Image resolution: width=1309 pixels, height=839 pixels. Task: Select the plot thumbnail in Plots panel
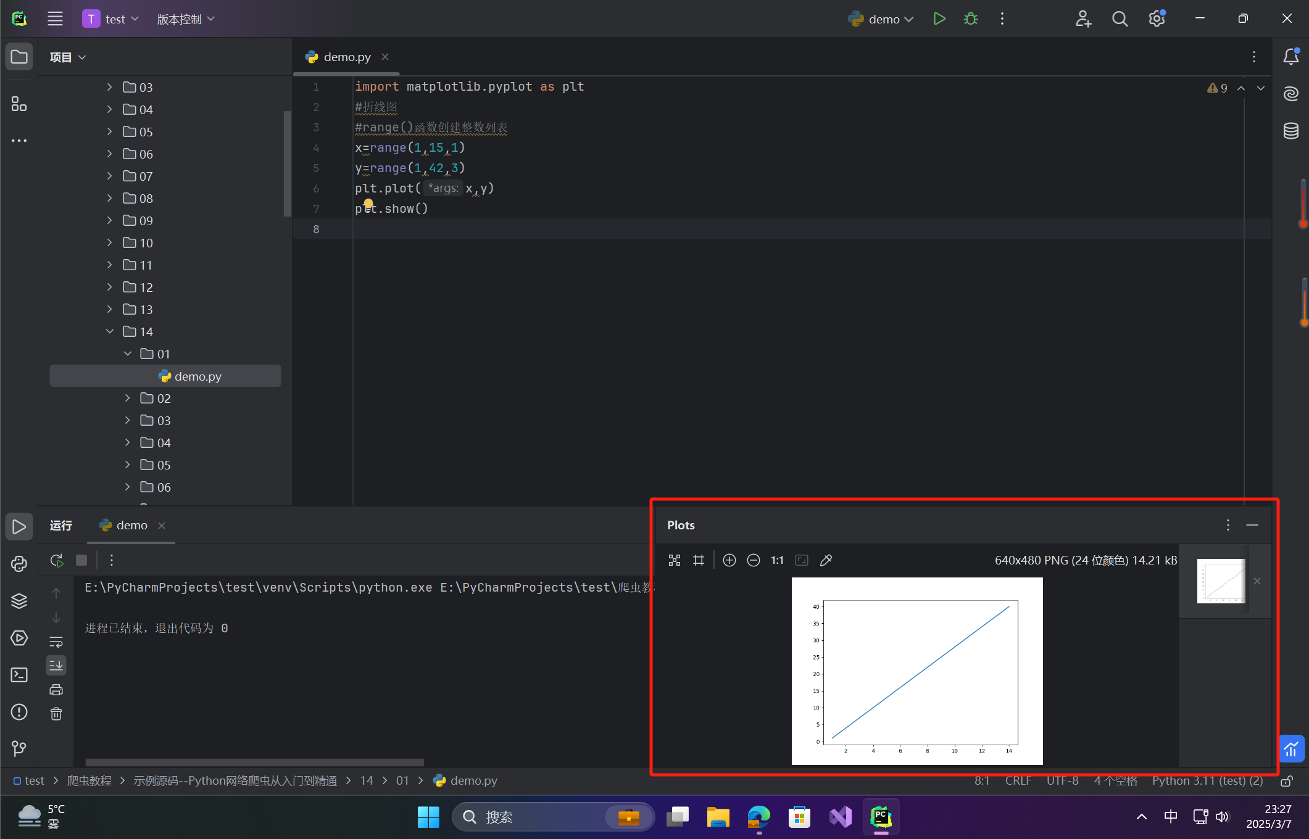1221,581
